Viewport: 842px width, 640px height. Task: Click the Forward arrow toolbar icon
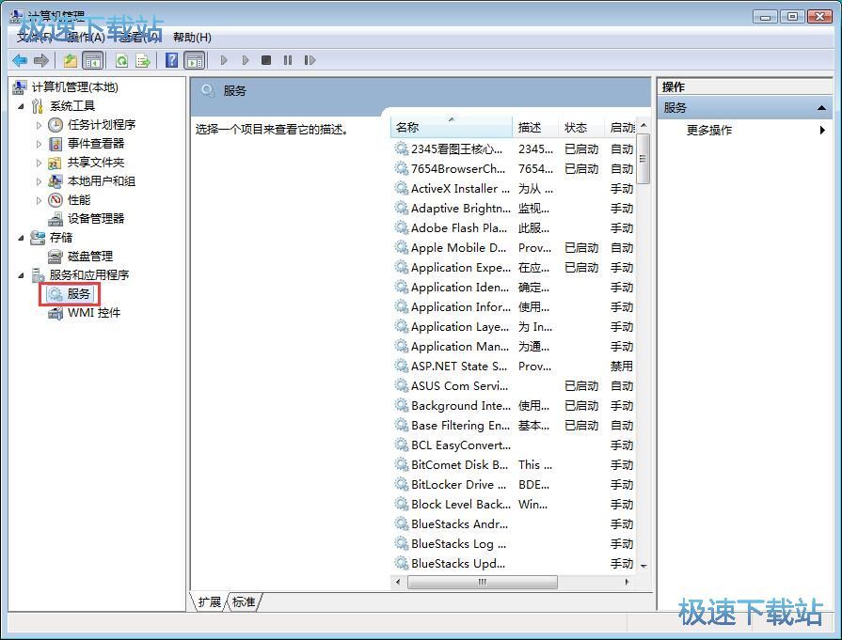[41, 61]
